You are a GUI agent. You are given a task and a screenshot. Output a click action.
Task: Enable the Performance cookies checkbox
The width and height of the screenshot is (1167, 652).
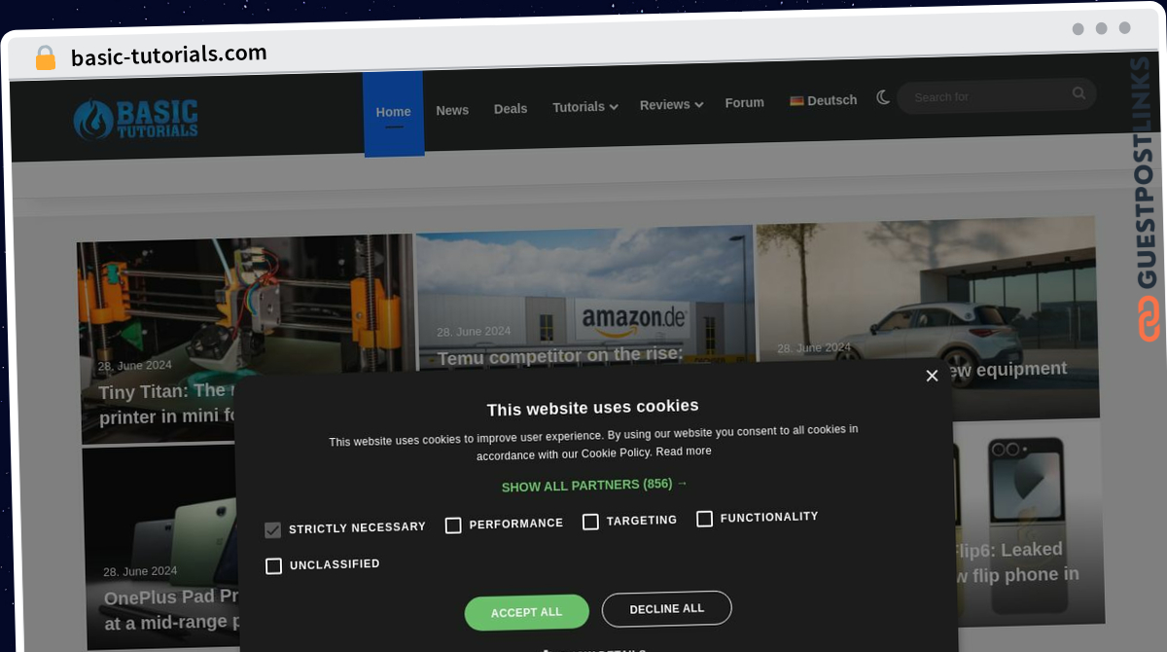453,525
